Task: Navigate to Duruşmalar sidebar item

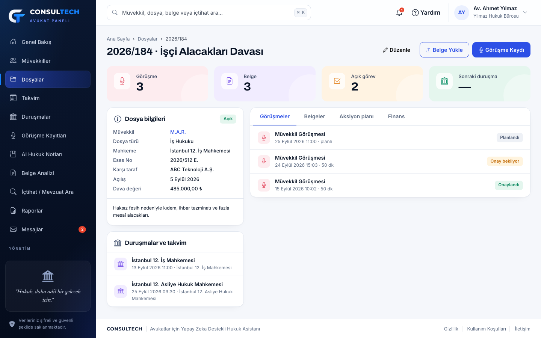Action: pyautogui.click(x=48, y=117)
